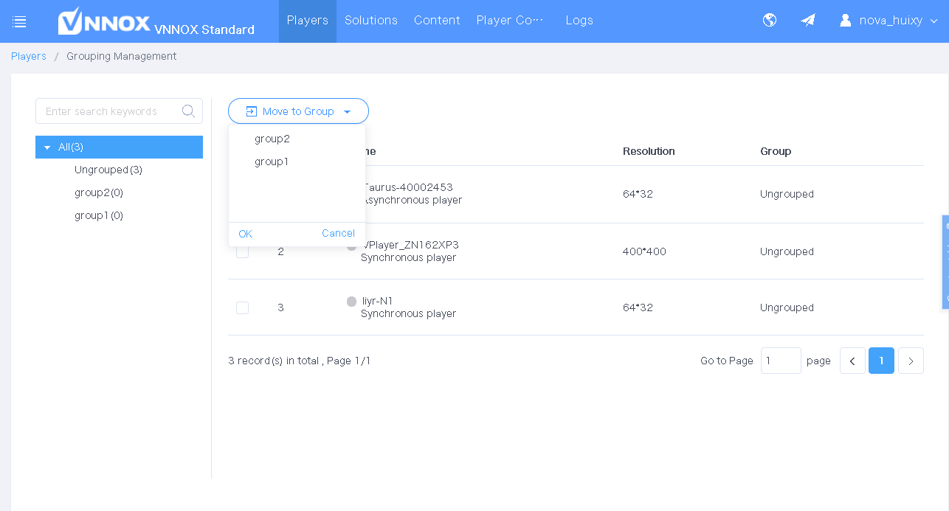
Task: Confirm with OK in group popup
Action: [x=246, y=234]
